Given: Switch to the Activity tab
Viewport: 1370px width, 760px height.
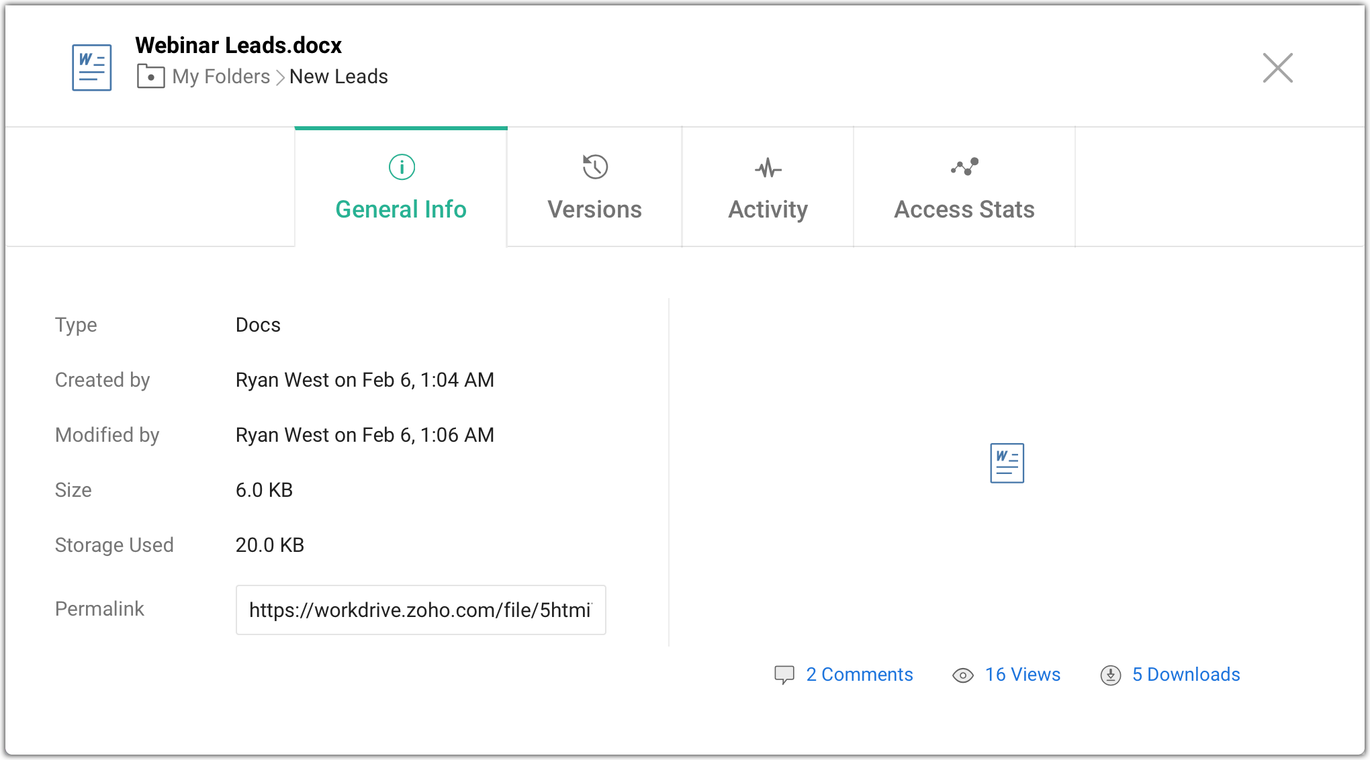Looking at the screenshot, I should coord(768,209).
